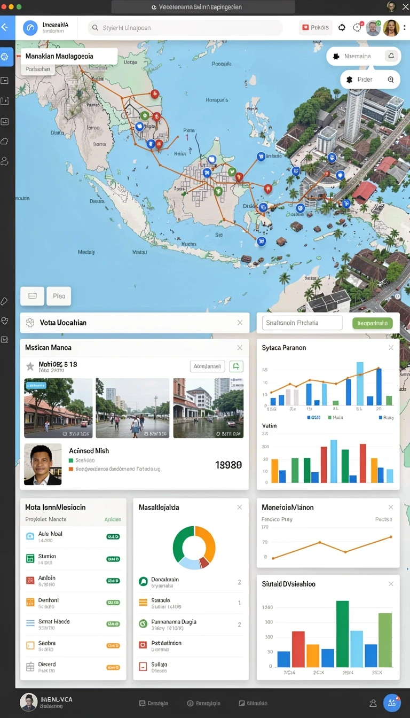This screenshot has height=718, width=410.
Task: Select the Danaulmain list item
Action: click(191, 582)
